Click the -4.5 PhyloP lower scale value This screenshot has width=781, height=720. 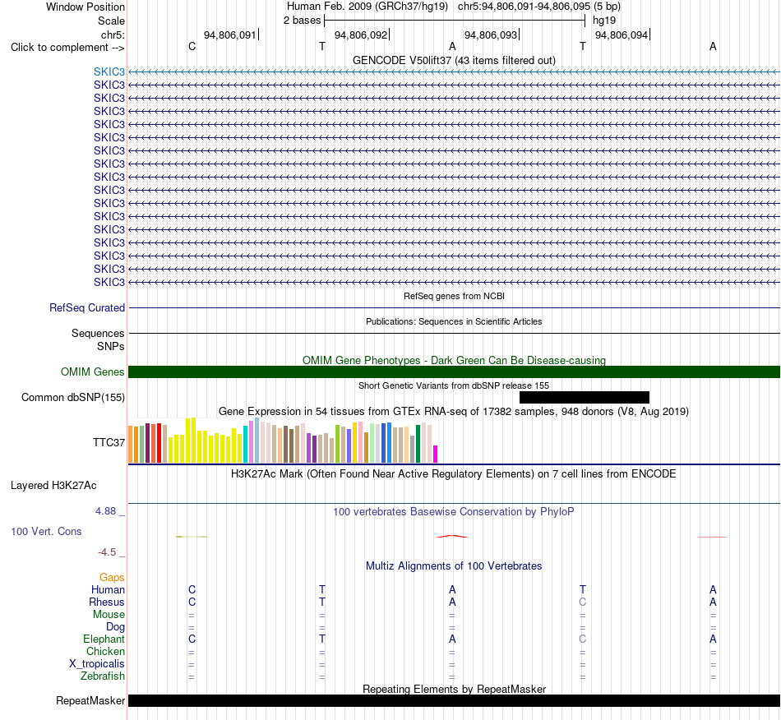coord(107,552)
